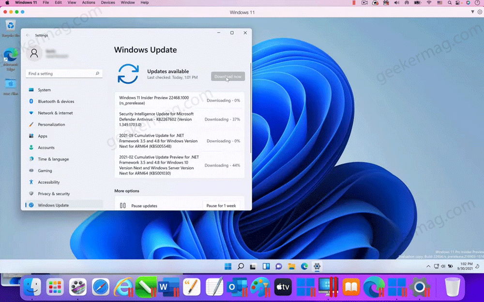Launch Teams Chat from Windows taskbar
The width and height of the screenshot is (484, 302).
[x=279, y=266]
